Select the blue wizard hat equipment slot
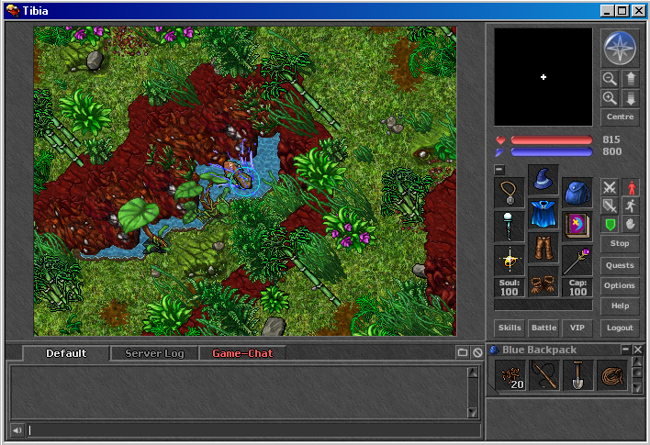Screen dimensions: 650x445 (544, 179)
